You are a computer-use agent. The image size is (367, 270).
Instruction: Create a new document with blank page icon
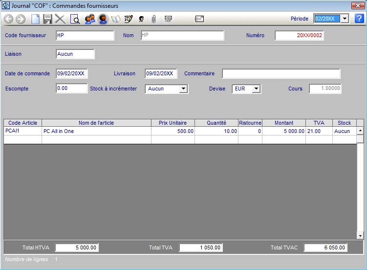[35, 19]
